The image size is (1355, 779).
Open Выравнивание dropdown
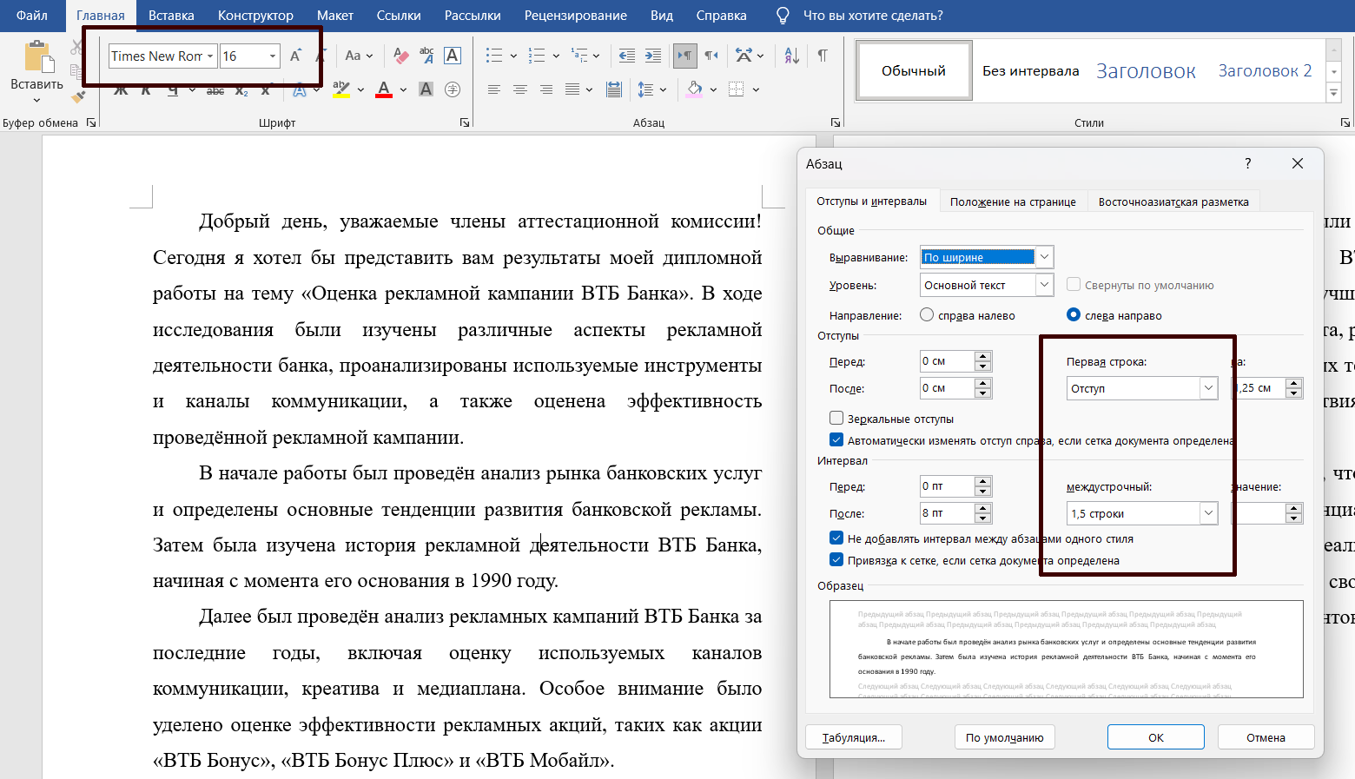click(1045, 257)
